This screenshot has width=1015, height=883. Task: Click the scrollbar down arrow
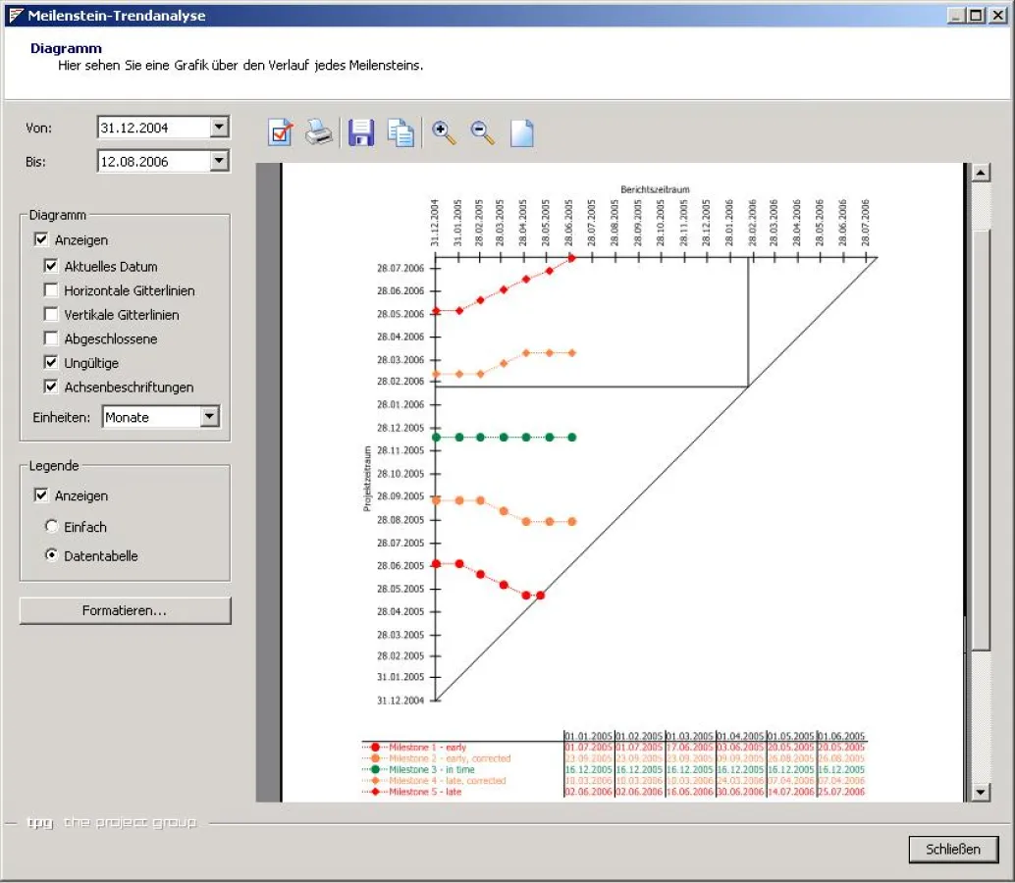pos(981,791)
